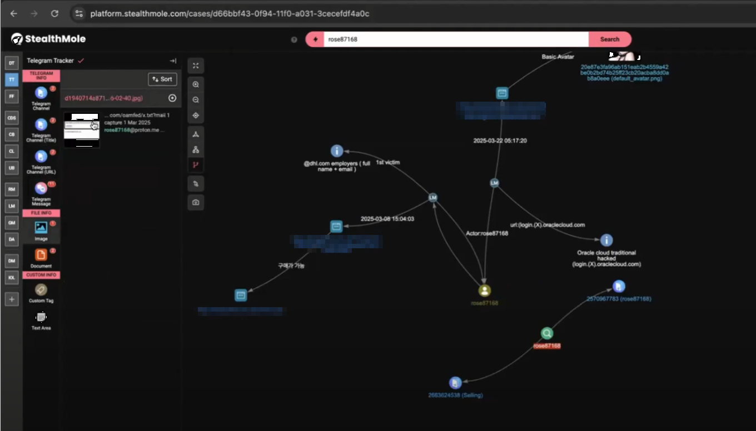The width and height of the screenshot is (756, 431).
Task: Click the d1940714e871 jpg file name
Action: pyautogui.click(x=104, y=98)
